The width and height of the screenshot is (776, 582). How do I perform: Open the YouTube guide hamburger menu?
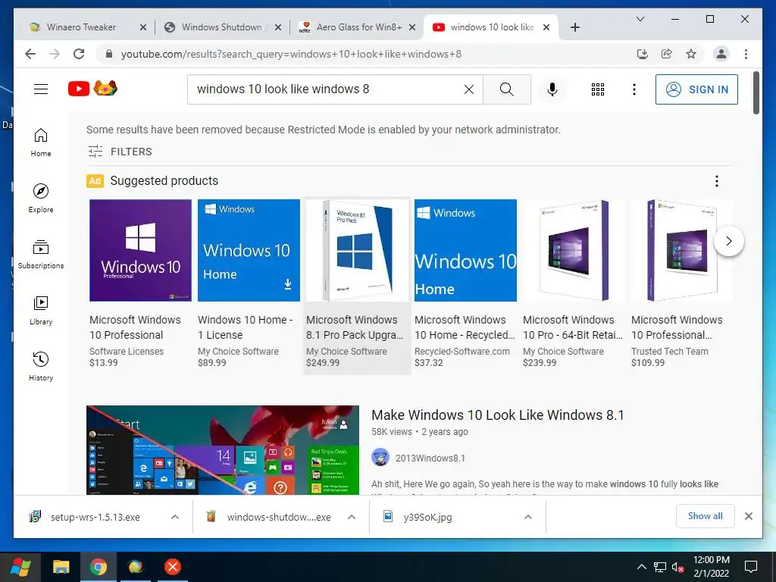pos(41,89)
